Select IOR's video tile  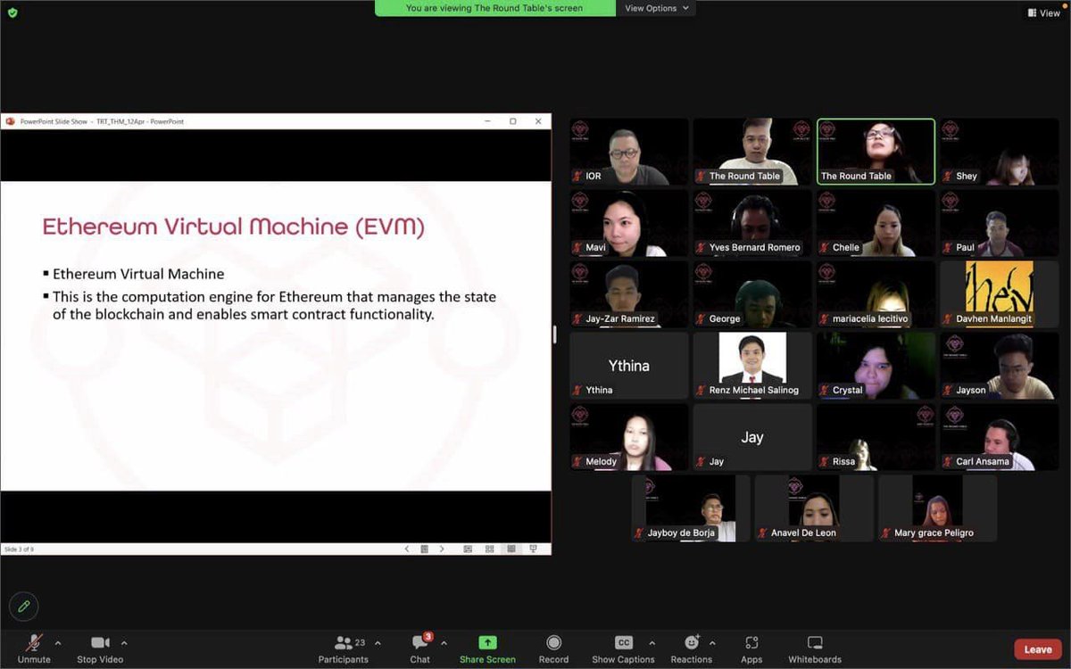(x=629, y=152)
